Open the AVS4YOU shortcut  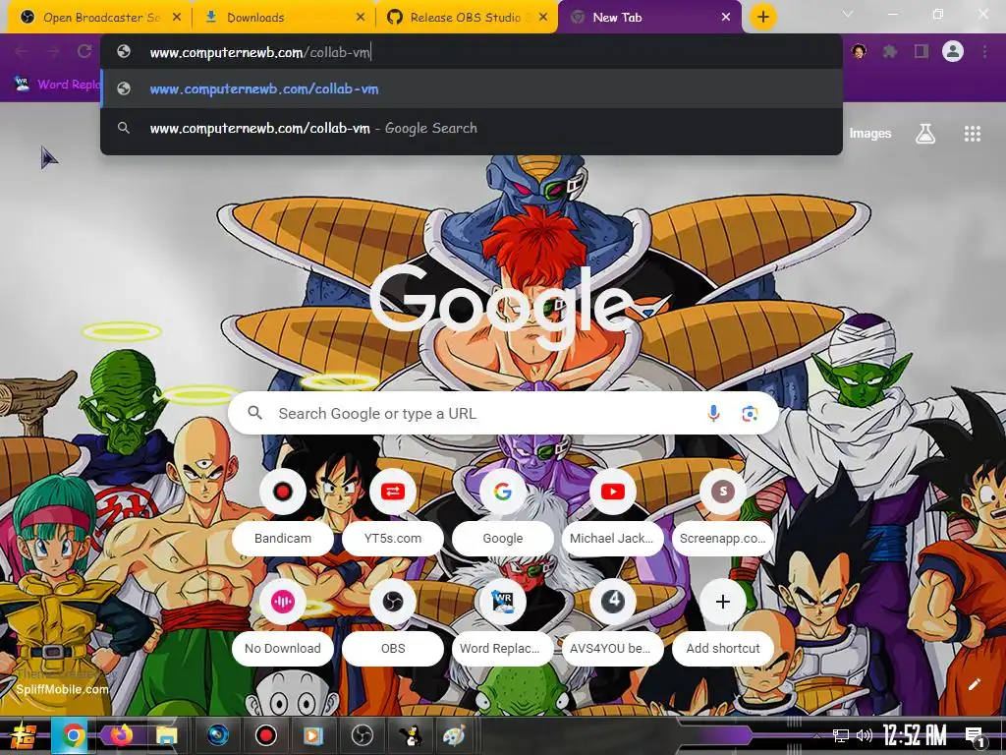[613, 622]
